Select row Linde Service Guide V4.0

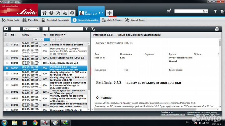46,63
